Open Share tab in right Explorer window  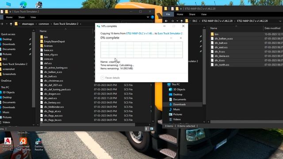(192, 14)
